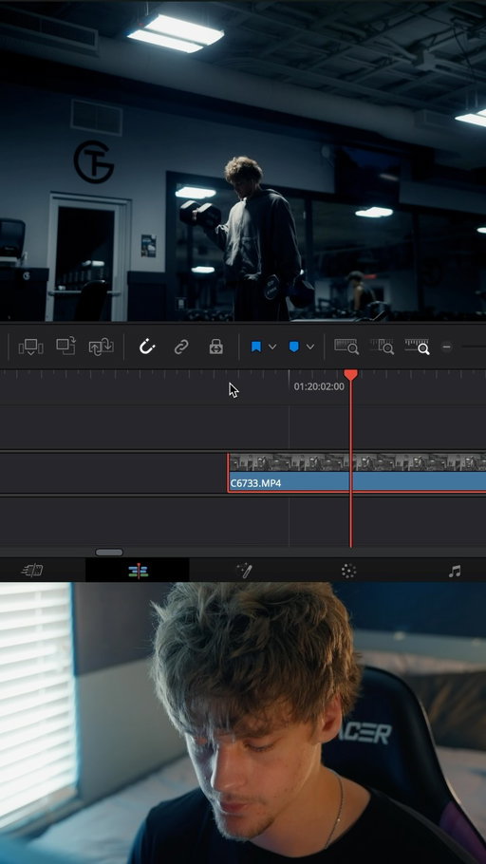Viewport: 486px width, 864px height.
Task: Click the 01:20:02:00 timecode on ruler
Action: (x=319, y=386)
